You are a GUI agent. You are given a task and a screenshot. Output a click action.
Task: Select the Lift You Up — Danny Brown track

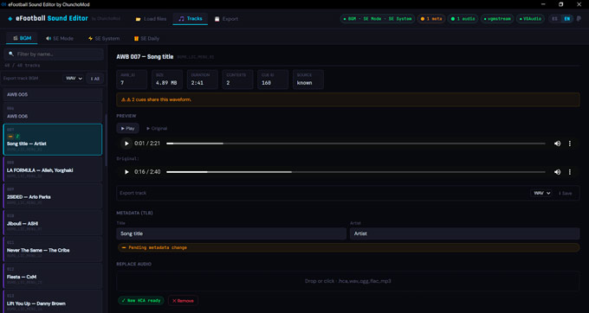coord(52,302)
